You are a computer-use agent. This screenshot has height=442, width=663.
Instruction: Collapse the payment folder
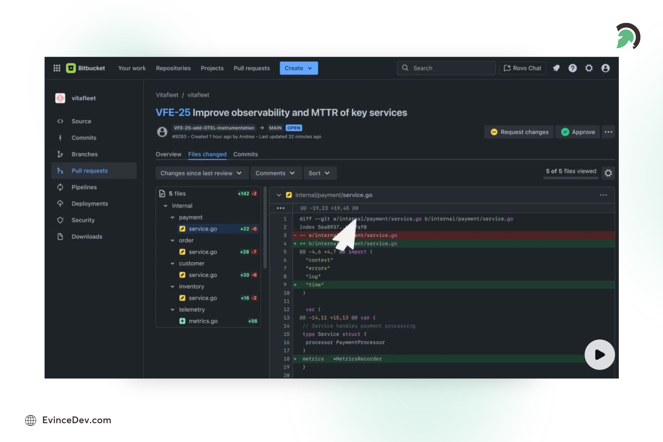click(172, 217)
